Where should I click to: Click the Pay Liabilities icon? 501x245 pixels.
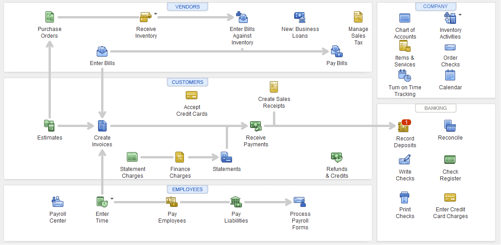[x=236, y=201]
